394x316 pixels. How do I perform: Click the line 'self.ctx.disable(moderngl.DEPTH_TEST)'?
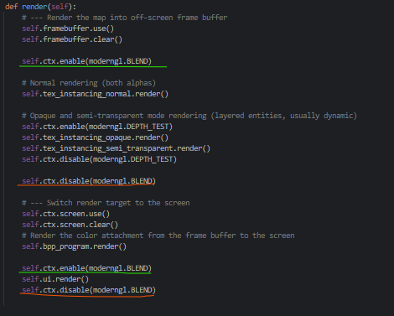point(99,159)
